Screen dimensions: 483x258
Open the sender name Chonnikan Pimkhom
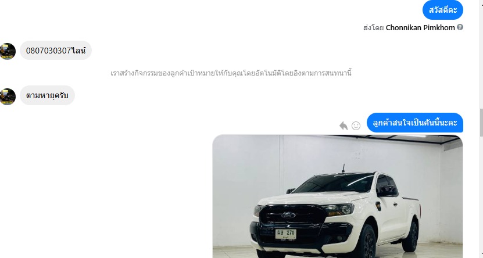[x=420, y=27]
